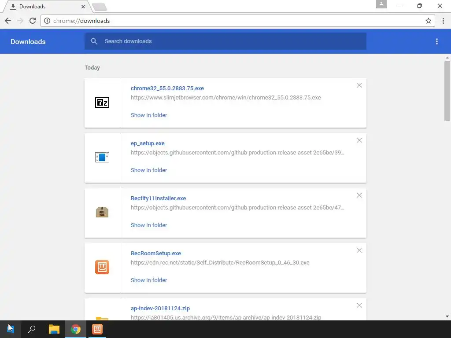Click the ep_setup.exe githubusercontent source URL
The width and height of the screenshot is (451, 338).
[x=237, y=152]
